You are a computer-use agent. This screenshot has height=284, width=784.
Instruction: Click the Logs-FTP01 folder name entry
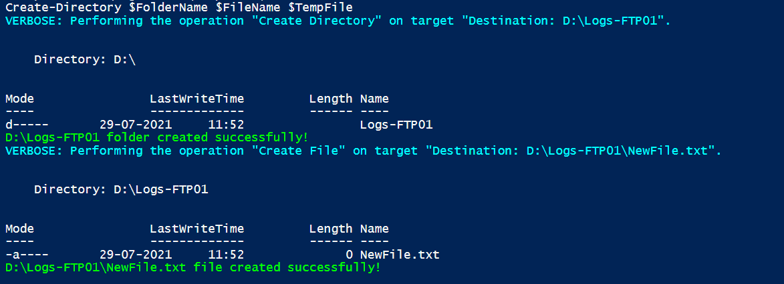point(396,125)
